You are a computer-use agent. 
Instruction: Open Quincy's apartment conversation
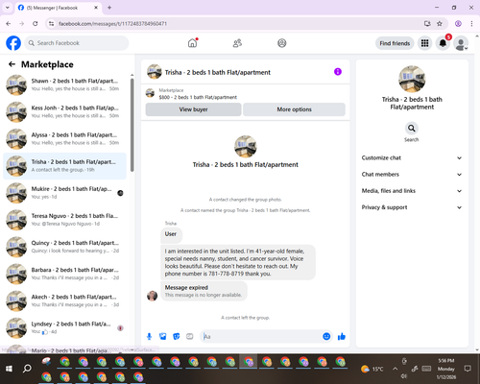[x=64, y=247]
